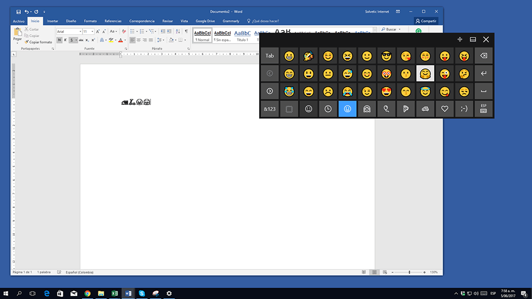Viewport: 532px width, 299px height.
Task: Tap the backspace key on touch keyboard
Action: tap(484, 56)
